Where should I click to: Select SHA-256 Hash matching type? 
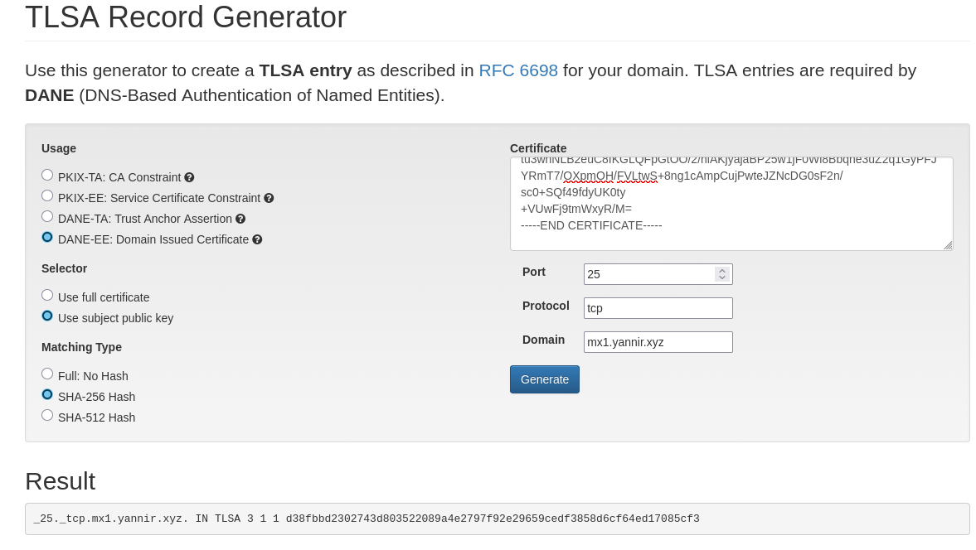pos(47,395)
